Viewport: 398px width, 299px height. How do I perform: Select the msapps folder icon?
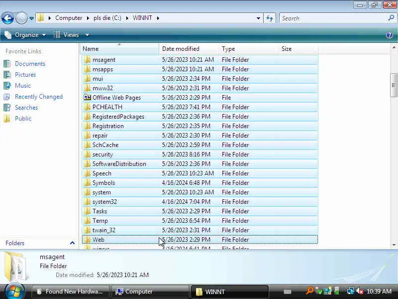coord(87,69)
